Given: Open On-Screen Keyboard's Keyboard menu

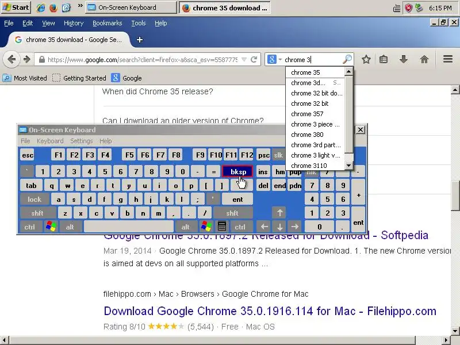Looking at the screenshot, I should [x=50, y=141].
